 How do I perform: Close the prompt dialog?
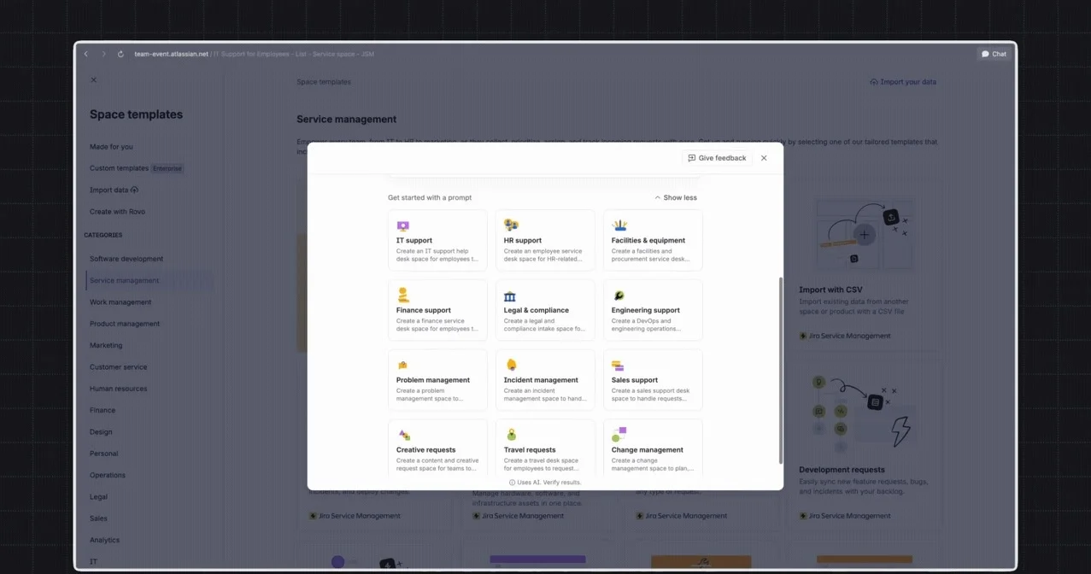coord(764,158)
